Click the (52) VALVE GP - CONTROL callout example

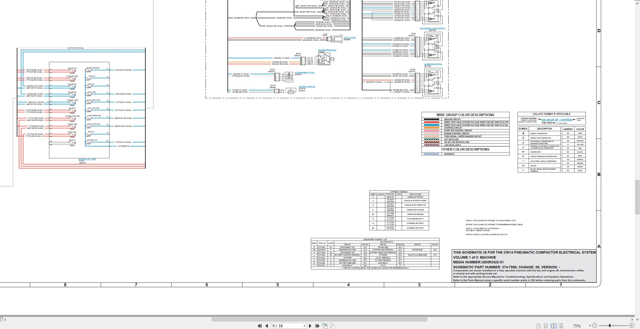click(x=557, y=120)
